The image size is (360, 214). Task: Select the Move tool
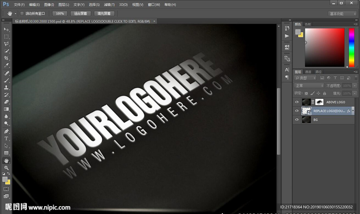tap(6, 29)
